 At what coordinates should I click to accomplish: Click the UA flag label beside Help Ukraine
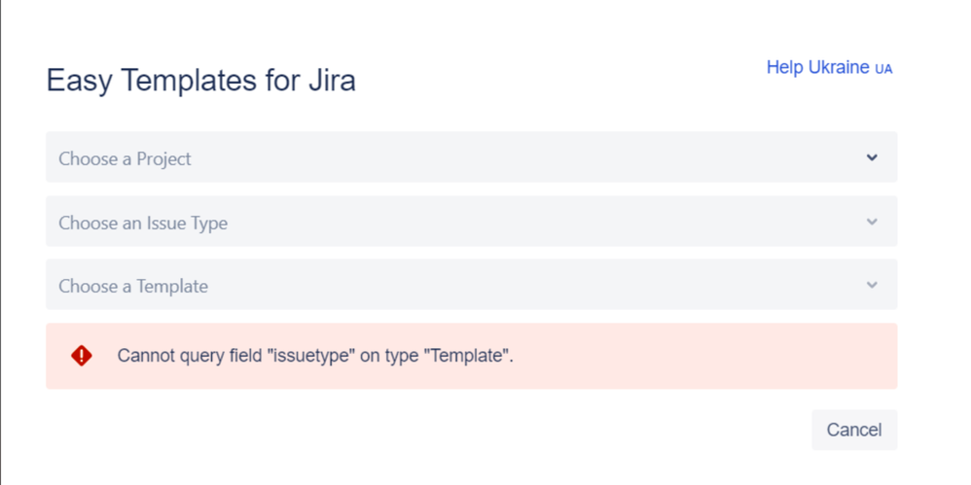coord(883,69)
